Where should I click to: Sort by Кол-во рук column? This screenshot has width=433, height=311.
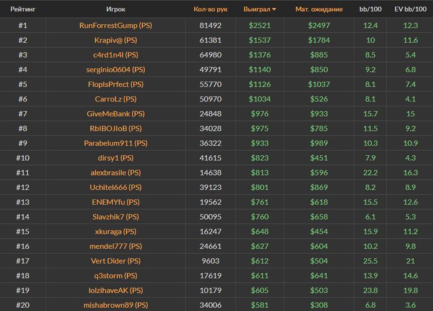(x=210, y=9)
